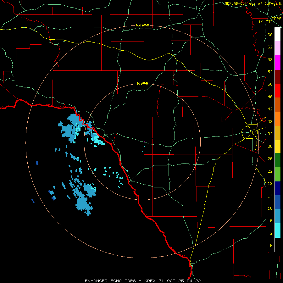Pick the cyan legend swatch
Viewport: 283px width, 283px height.
278,230
